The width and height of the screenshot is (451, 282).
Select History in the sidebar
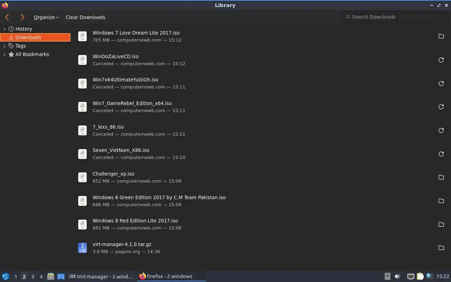point(24,29)
